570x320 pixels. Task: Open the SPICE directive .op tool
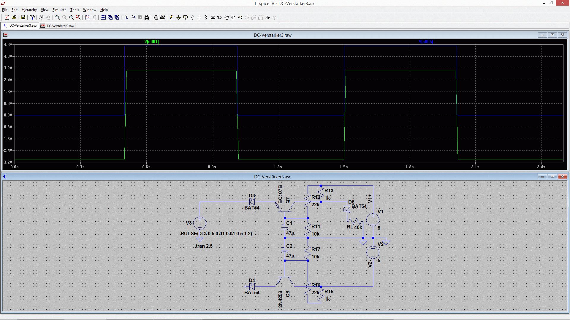(274, 17)
